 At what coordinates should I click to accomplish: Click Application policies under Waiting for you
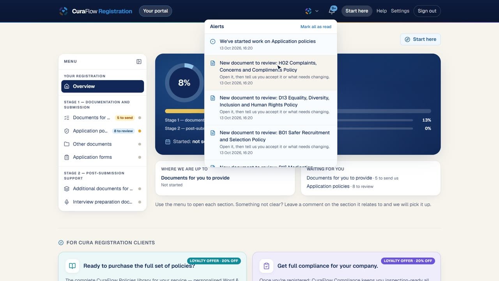point(328,187)
